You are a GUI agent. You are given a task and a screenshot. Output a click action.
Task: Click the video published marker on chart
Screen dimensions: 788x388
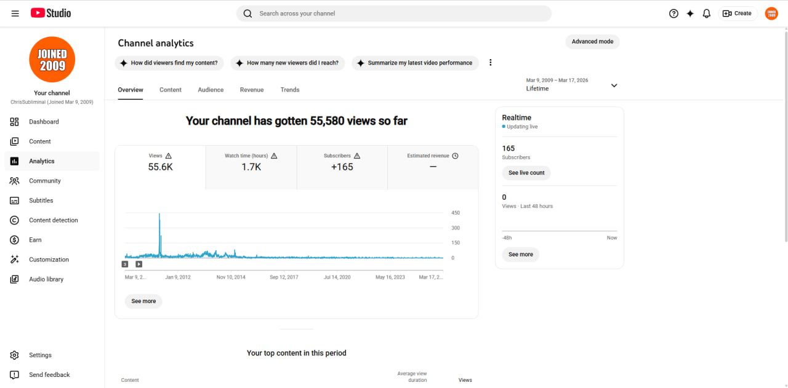click(139, 264)
